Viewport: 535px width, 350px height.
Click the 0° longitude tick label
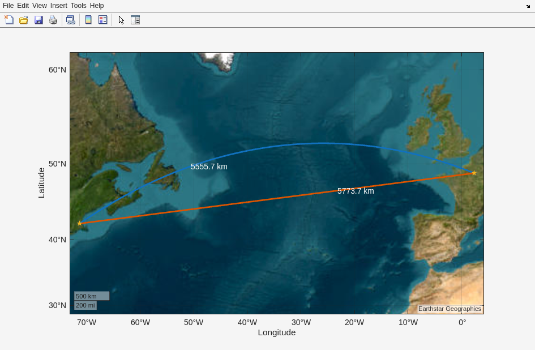462,322
